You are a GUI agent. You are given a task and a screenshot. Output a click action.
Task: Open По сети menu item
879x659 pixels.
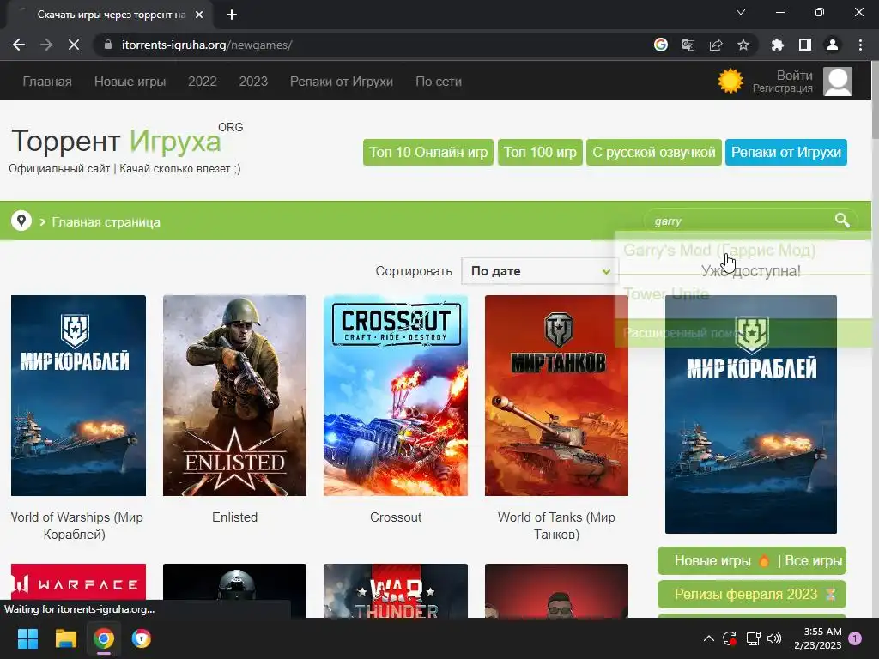coord(439,82)
